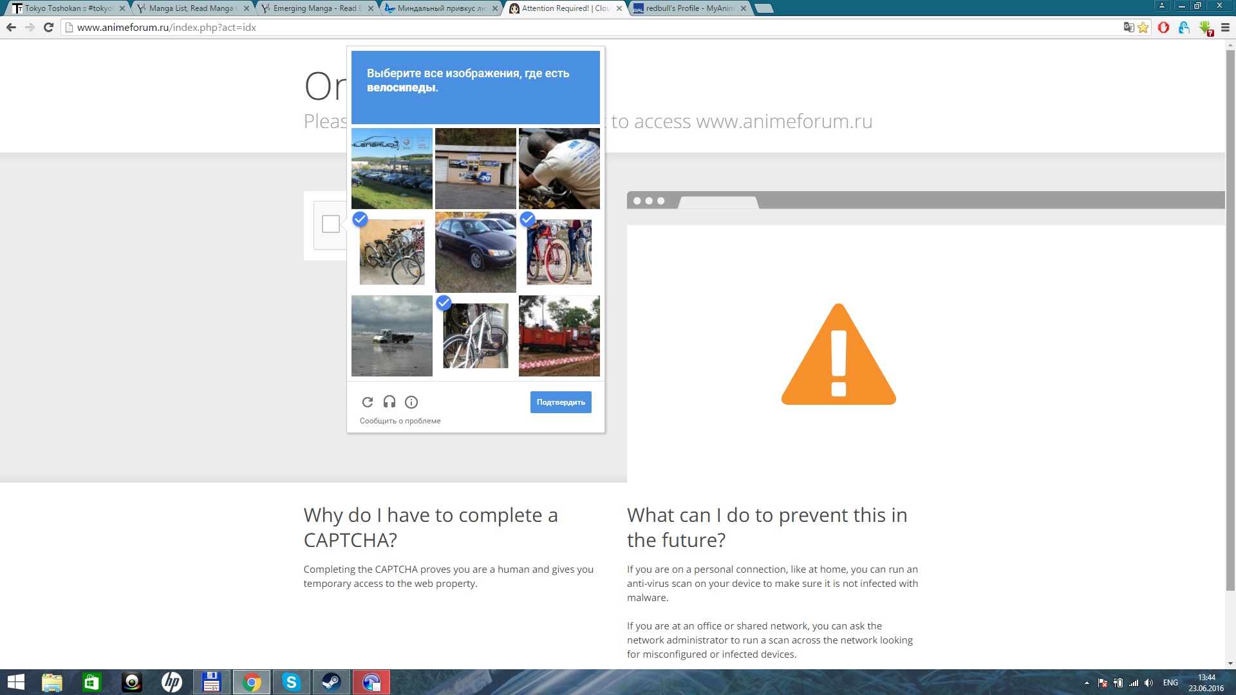Open the ENG language switcher
This screenshot has height=695, width=1236.
coord(1170,683)
